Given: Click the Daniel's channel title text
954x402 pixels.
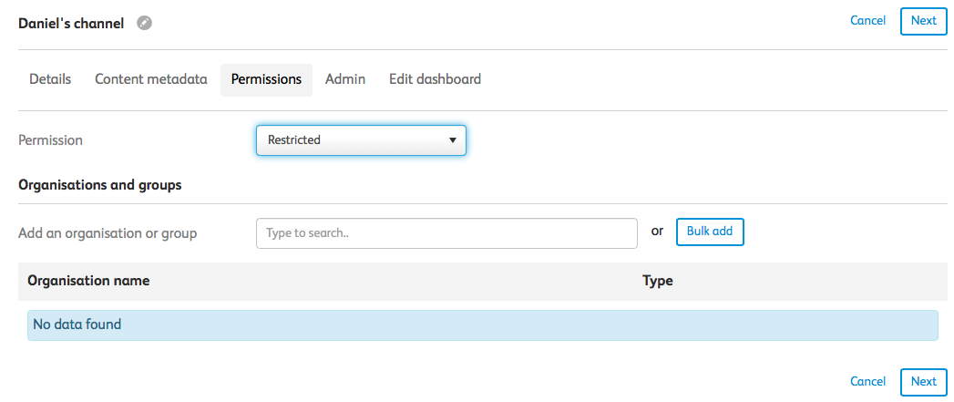Looking at the screenshot, I should point(71,24).
